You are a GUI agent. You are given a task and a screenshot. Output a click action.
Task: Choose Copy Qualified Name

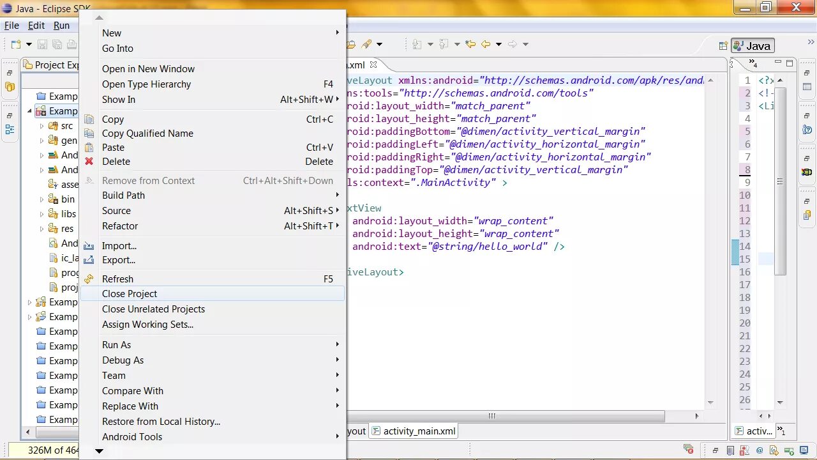[212, 134]
